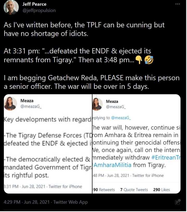
Task: Open Jeff Pearce's profile picture
Action: click(x=11, y=8)
